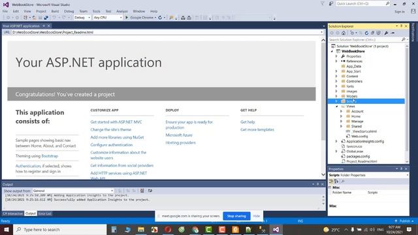The width and height of the screenshot is (418, 235).
Task: Click Hide on the screen sharing bar
Action: (x=257, y=216)
